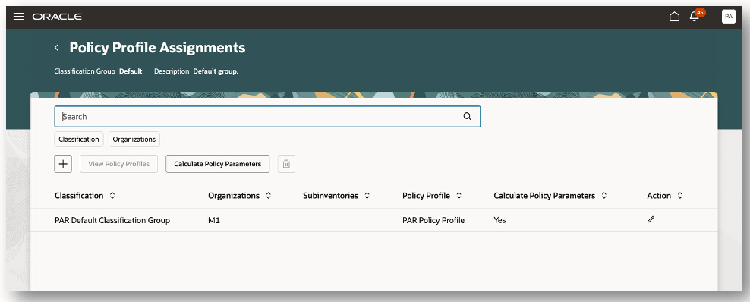This screenshot has width=750, height=302.
Task: Click the Default group. description text
Action: click(216, 71)
